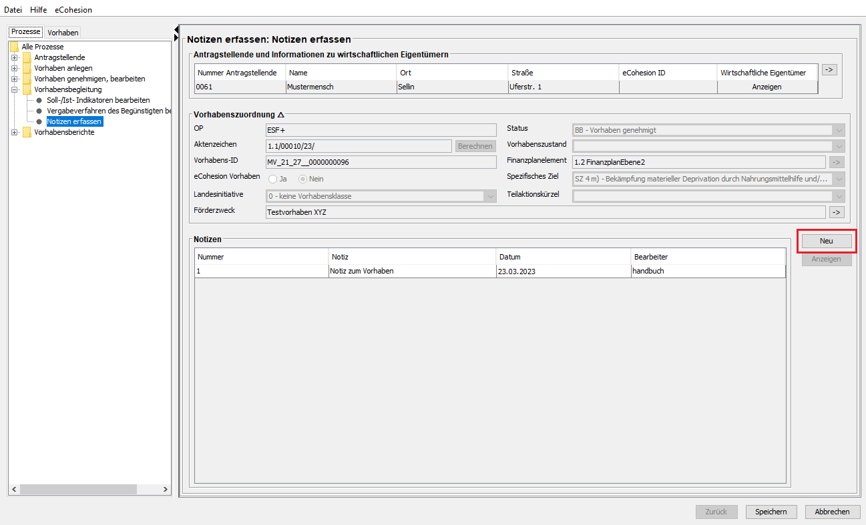Click the Berechnen button

point(475,146)
